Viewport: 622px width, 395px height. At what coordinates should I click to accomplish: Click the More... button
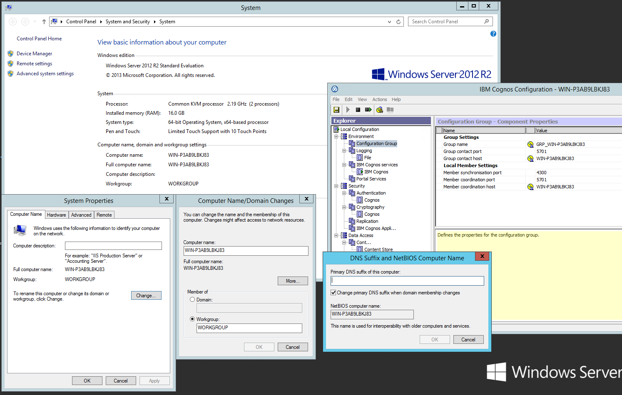(x=293, y=281)
